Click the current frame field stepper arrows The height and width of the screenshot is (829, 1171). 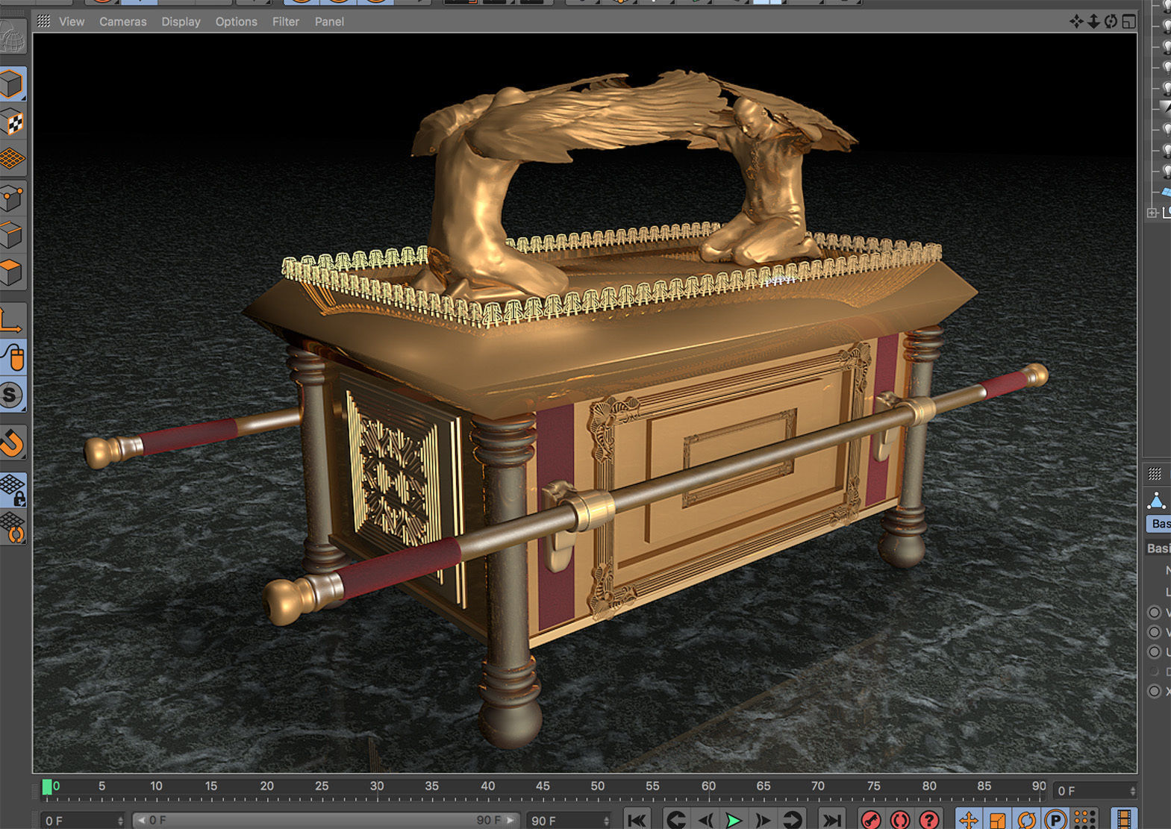[x=1132, y=791]
